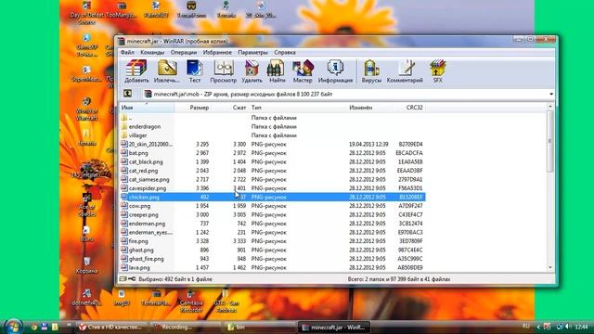This screenshot has width=594, height=334.
Task: Click the Тест toolbar icon
Action: (x=195, y=71)
